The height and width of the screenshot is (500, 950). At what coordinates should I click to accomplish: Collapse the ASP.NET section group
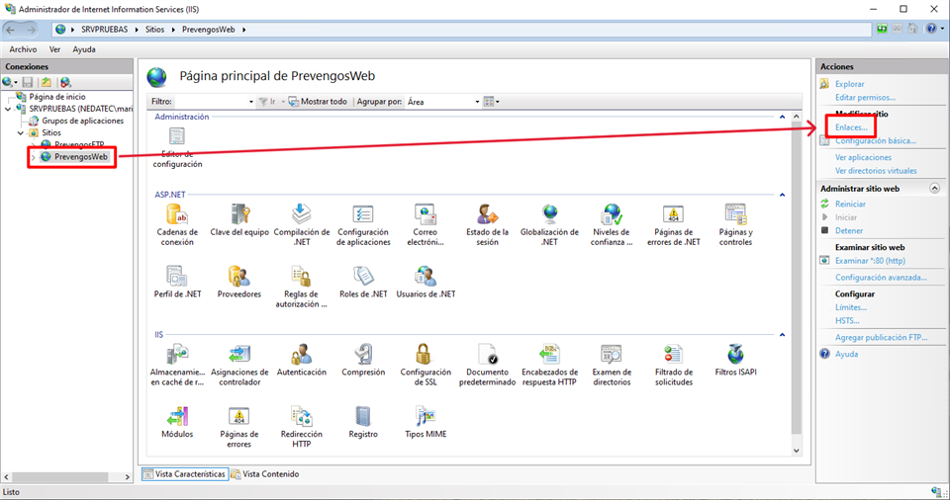[782, 195]
